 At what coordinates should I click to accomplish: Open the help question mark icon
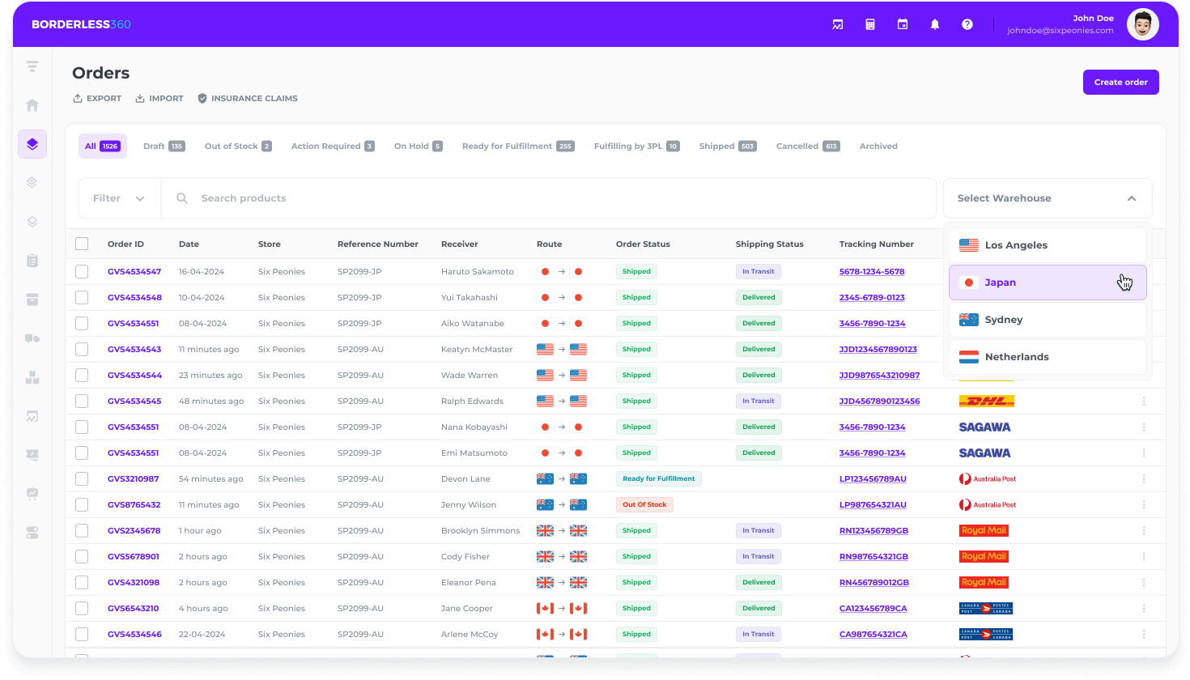coord(967,24)
